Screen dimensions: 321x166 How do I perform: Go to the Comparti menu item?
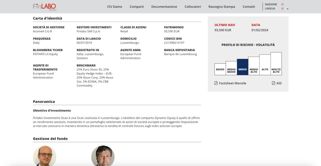[137, 6]
